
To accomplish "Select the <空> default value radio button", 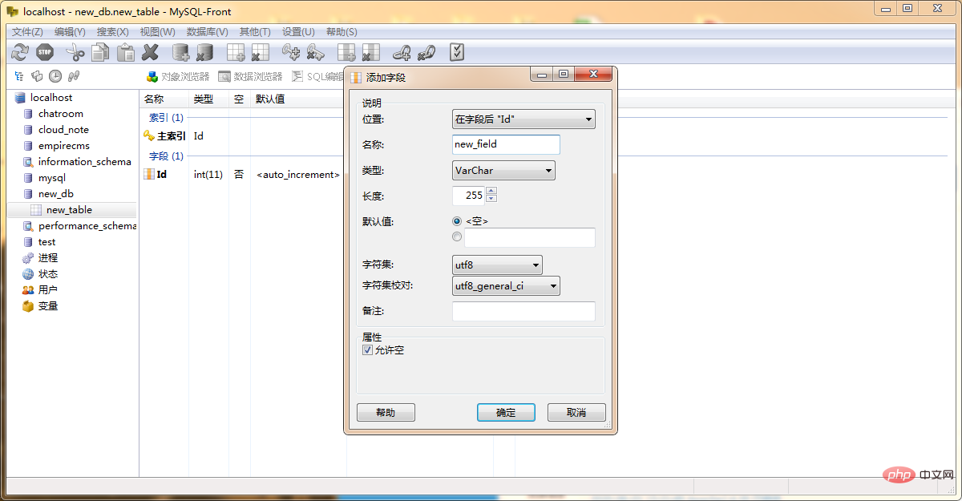I will point(457,221).
